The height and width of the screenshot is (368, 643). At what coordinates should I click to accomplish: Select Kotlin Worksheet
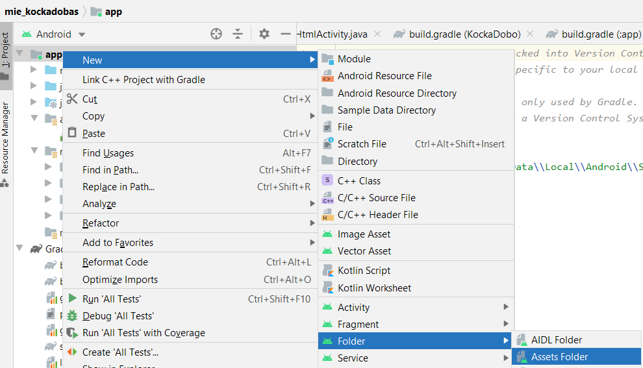coord(416,288)
